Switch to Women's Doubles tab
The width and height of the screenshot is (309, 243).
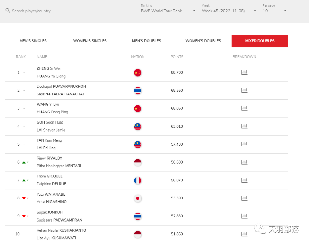click(203, 41)
